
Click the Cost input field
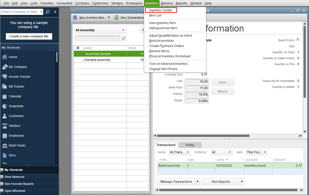click(x=197, y=81)
